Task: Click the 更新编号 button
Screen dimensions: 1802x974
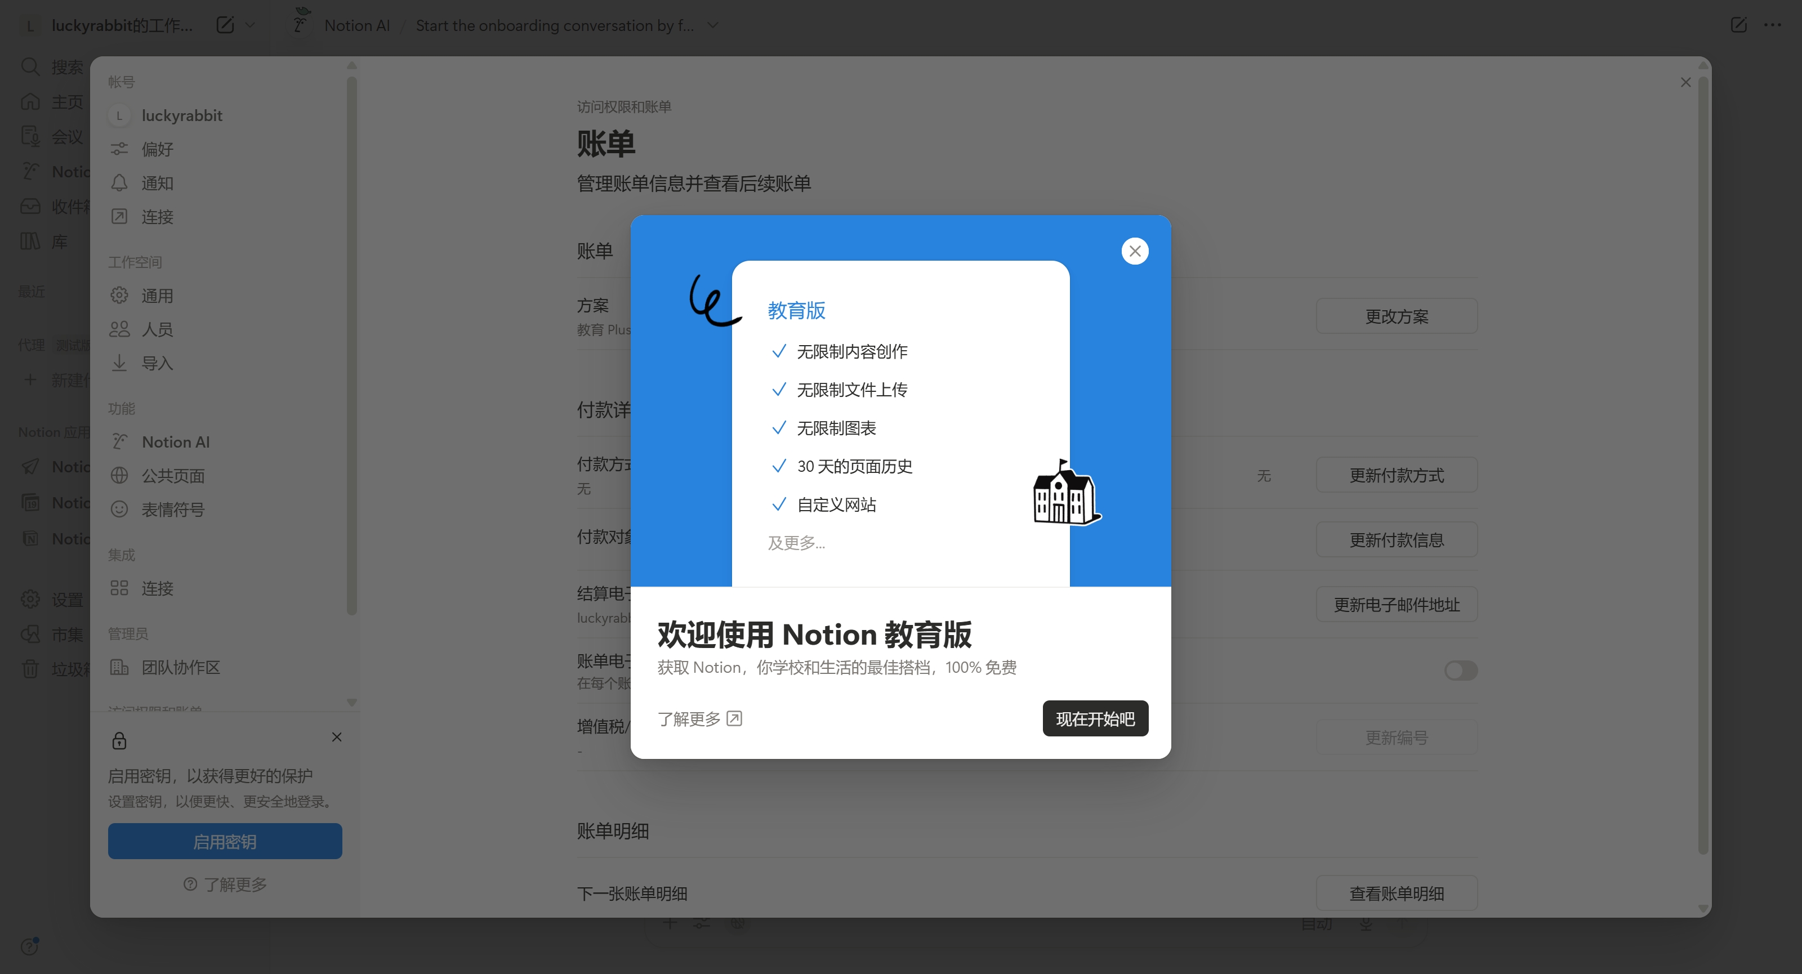Action: 1397,737
